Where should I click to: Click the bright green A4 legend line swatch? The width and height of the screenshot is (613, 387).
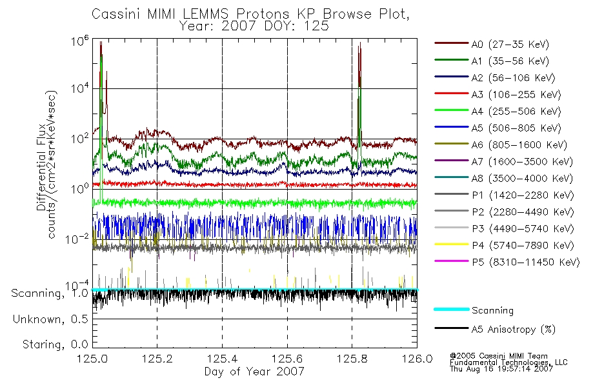(x=451, y=110)
